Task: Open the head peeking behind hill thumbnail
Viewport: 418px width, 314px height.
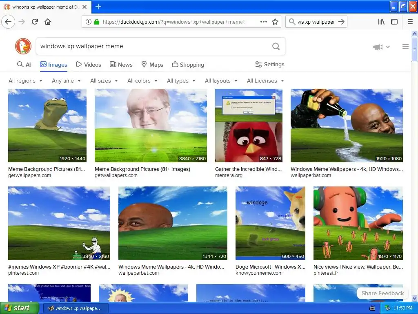Action: 173,223
